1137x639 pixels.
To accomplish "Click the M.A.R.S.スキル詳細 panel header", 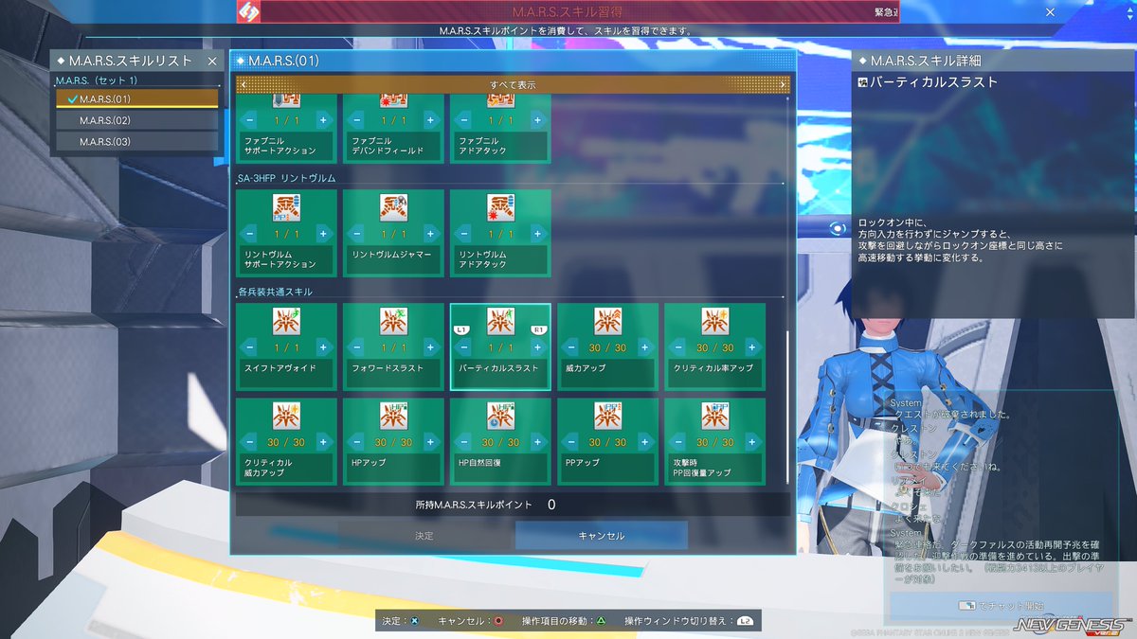I will click(x=994, y=61).
